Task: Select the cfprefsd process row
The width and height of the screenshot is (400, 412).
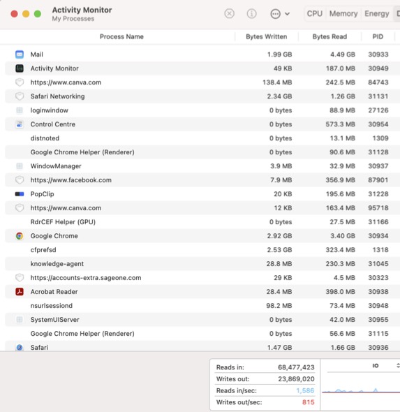Action: (202, 249)
